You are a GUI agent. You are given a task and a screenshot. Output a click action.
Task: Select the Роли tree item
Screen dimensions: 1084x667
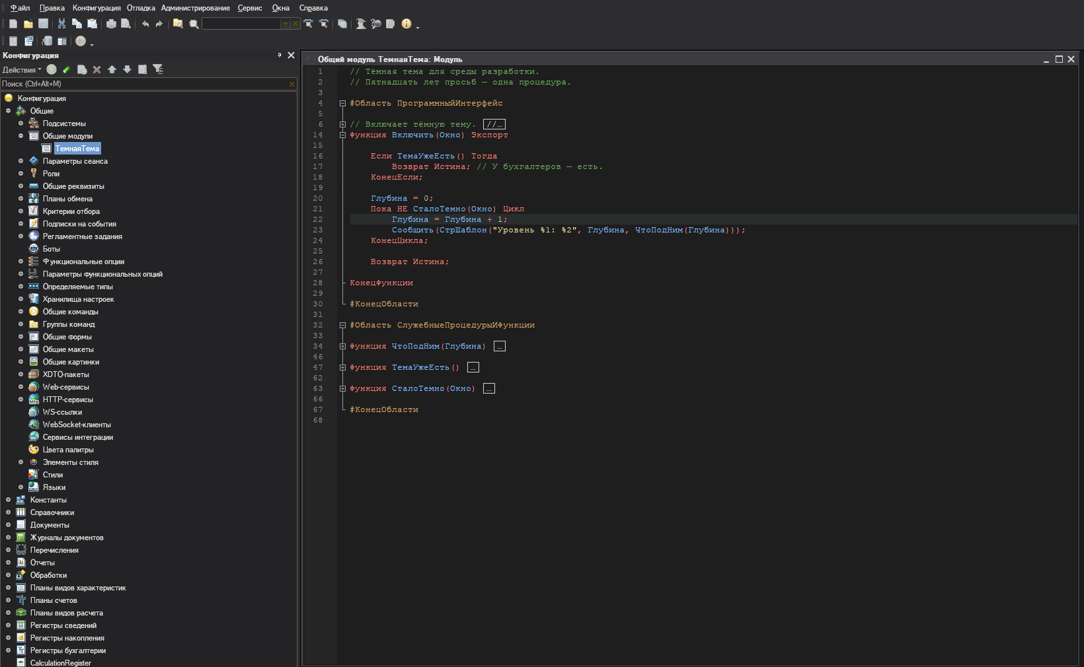(51, 174)
